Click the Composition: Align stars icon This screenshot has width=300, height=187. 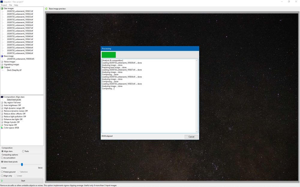pyautogui.click(x=2, y=97)
